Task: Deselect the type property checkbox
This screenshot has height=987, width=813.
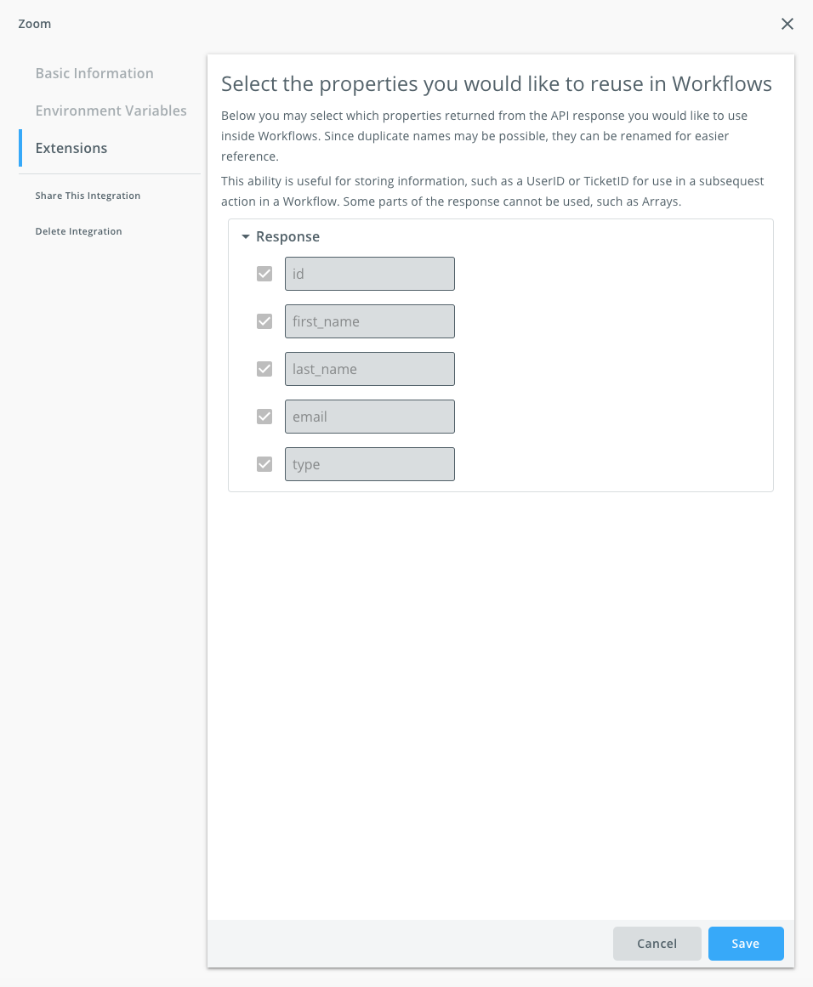Action: pyautogui.click(x=264, y=463)
